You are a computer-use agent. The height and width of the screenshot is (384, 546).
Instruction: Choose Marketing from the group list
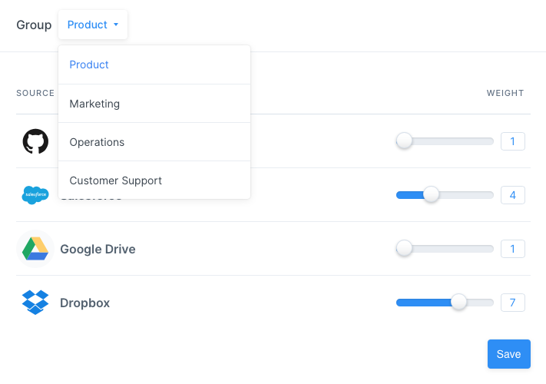[x=94, y=104]
